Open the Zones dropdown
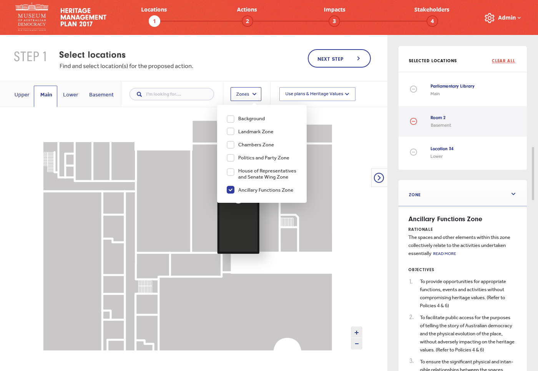Screen dimensions: 538x371 click(x=246, y=94)
